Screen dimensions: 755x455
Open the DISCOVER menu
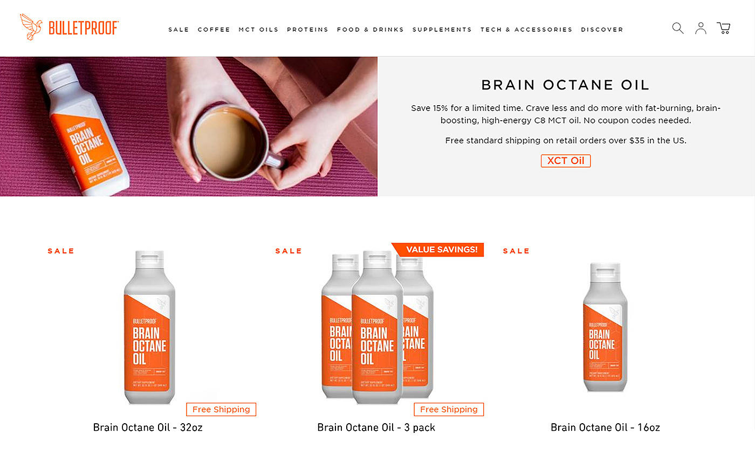[602, 30]
